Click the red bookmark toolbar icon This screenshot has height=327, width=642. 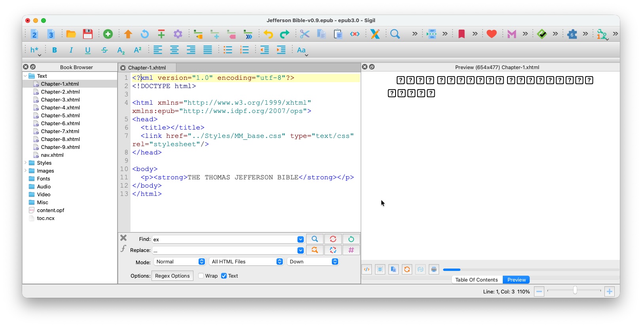point(461,34)
